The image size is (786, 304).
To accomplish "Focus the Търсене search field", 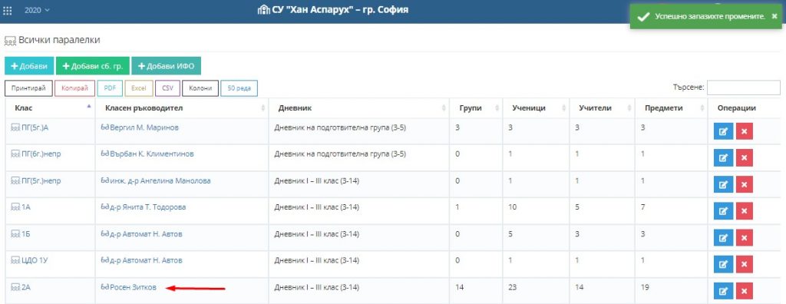I will tap(743, 88).
